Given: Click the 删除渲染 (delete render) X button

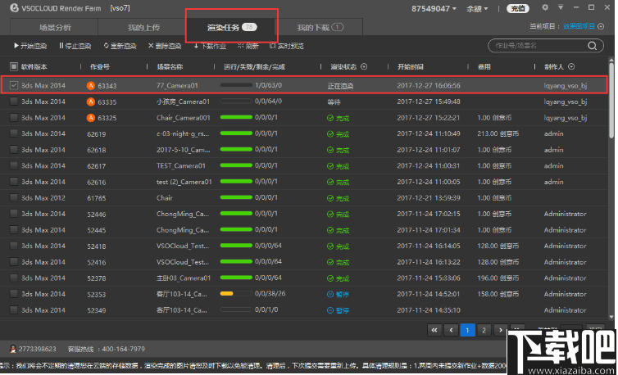Looking at the screenshot, I should [x=165, y=46].
